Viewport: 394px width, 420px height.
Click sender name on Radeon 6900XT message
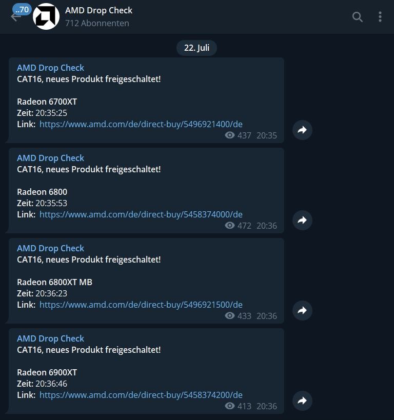tap(50, 338)
